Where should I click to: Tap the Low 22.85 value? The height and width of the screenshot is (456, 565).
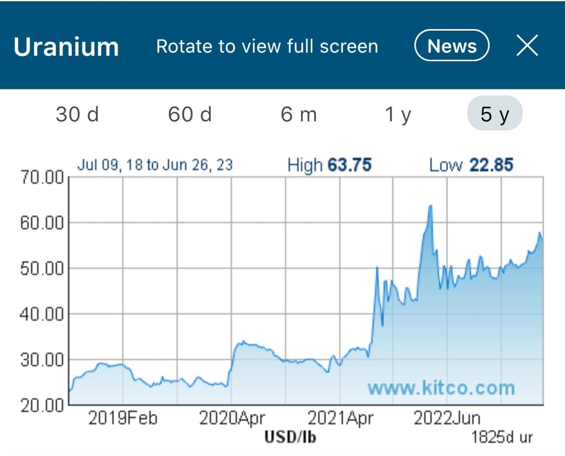471,165
